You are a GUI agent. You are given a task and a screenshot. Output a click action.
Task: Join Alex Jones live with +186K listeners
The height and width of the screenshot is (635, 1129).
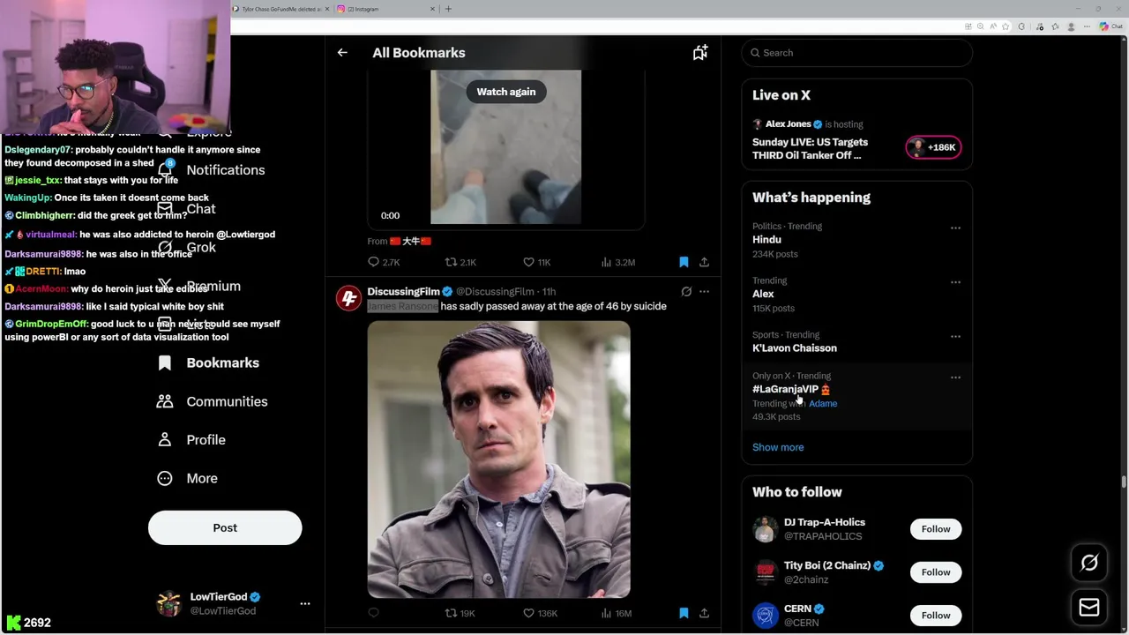pos(933,147)
